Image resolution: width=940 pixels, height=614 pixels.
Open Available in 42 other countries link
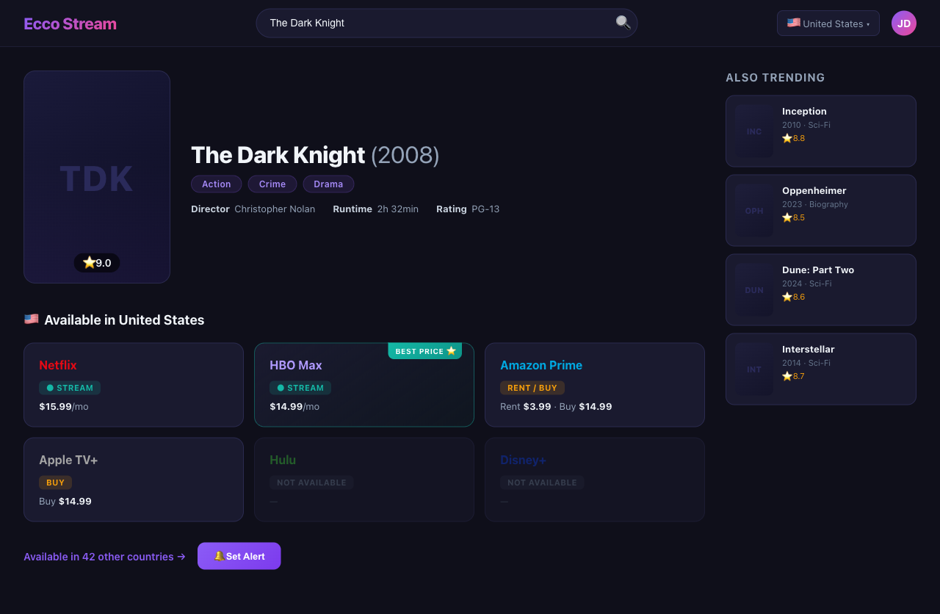click(104, 557)
